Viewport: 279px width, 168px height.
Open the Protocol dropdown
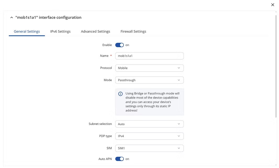click(x=149, y=68)
